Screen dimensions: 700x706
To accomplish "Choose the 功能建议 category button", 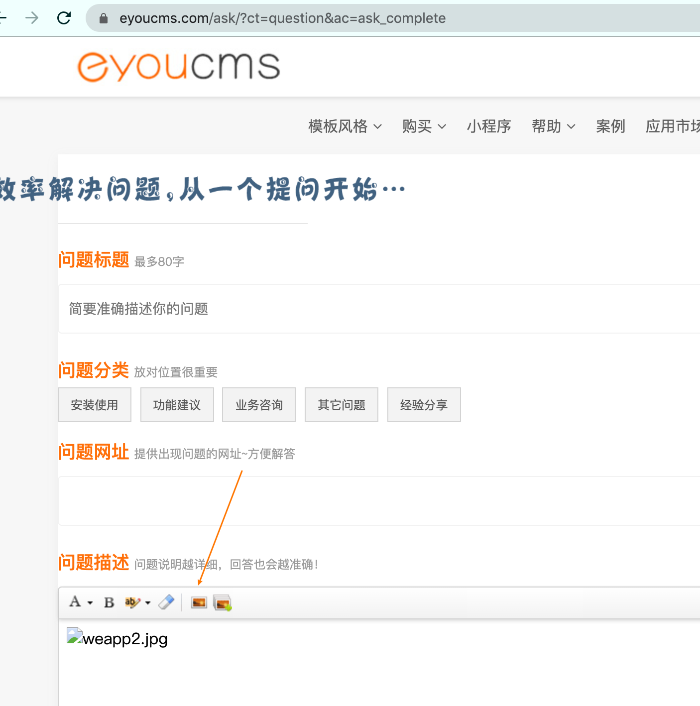I will 177,405.
